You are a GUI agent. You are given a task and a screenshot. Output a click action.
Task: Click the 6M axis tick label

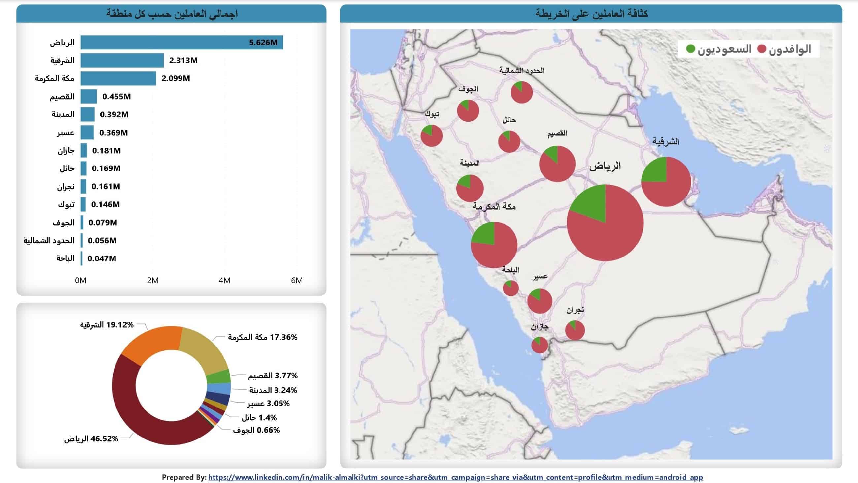[x=297, y=280]
